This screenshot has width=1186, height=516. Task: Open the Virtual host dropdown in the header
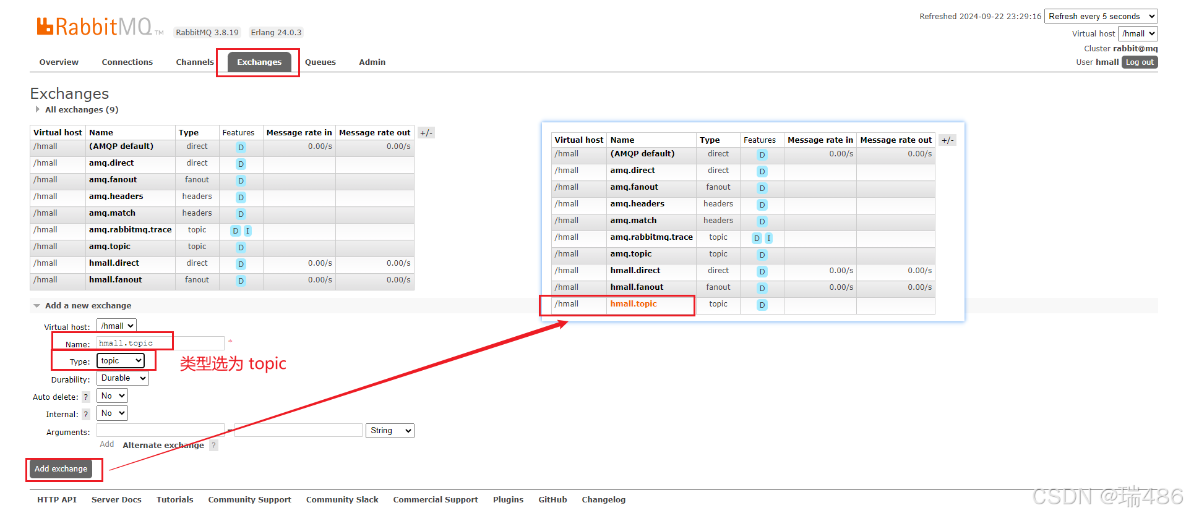coord(1138,34)
